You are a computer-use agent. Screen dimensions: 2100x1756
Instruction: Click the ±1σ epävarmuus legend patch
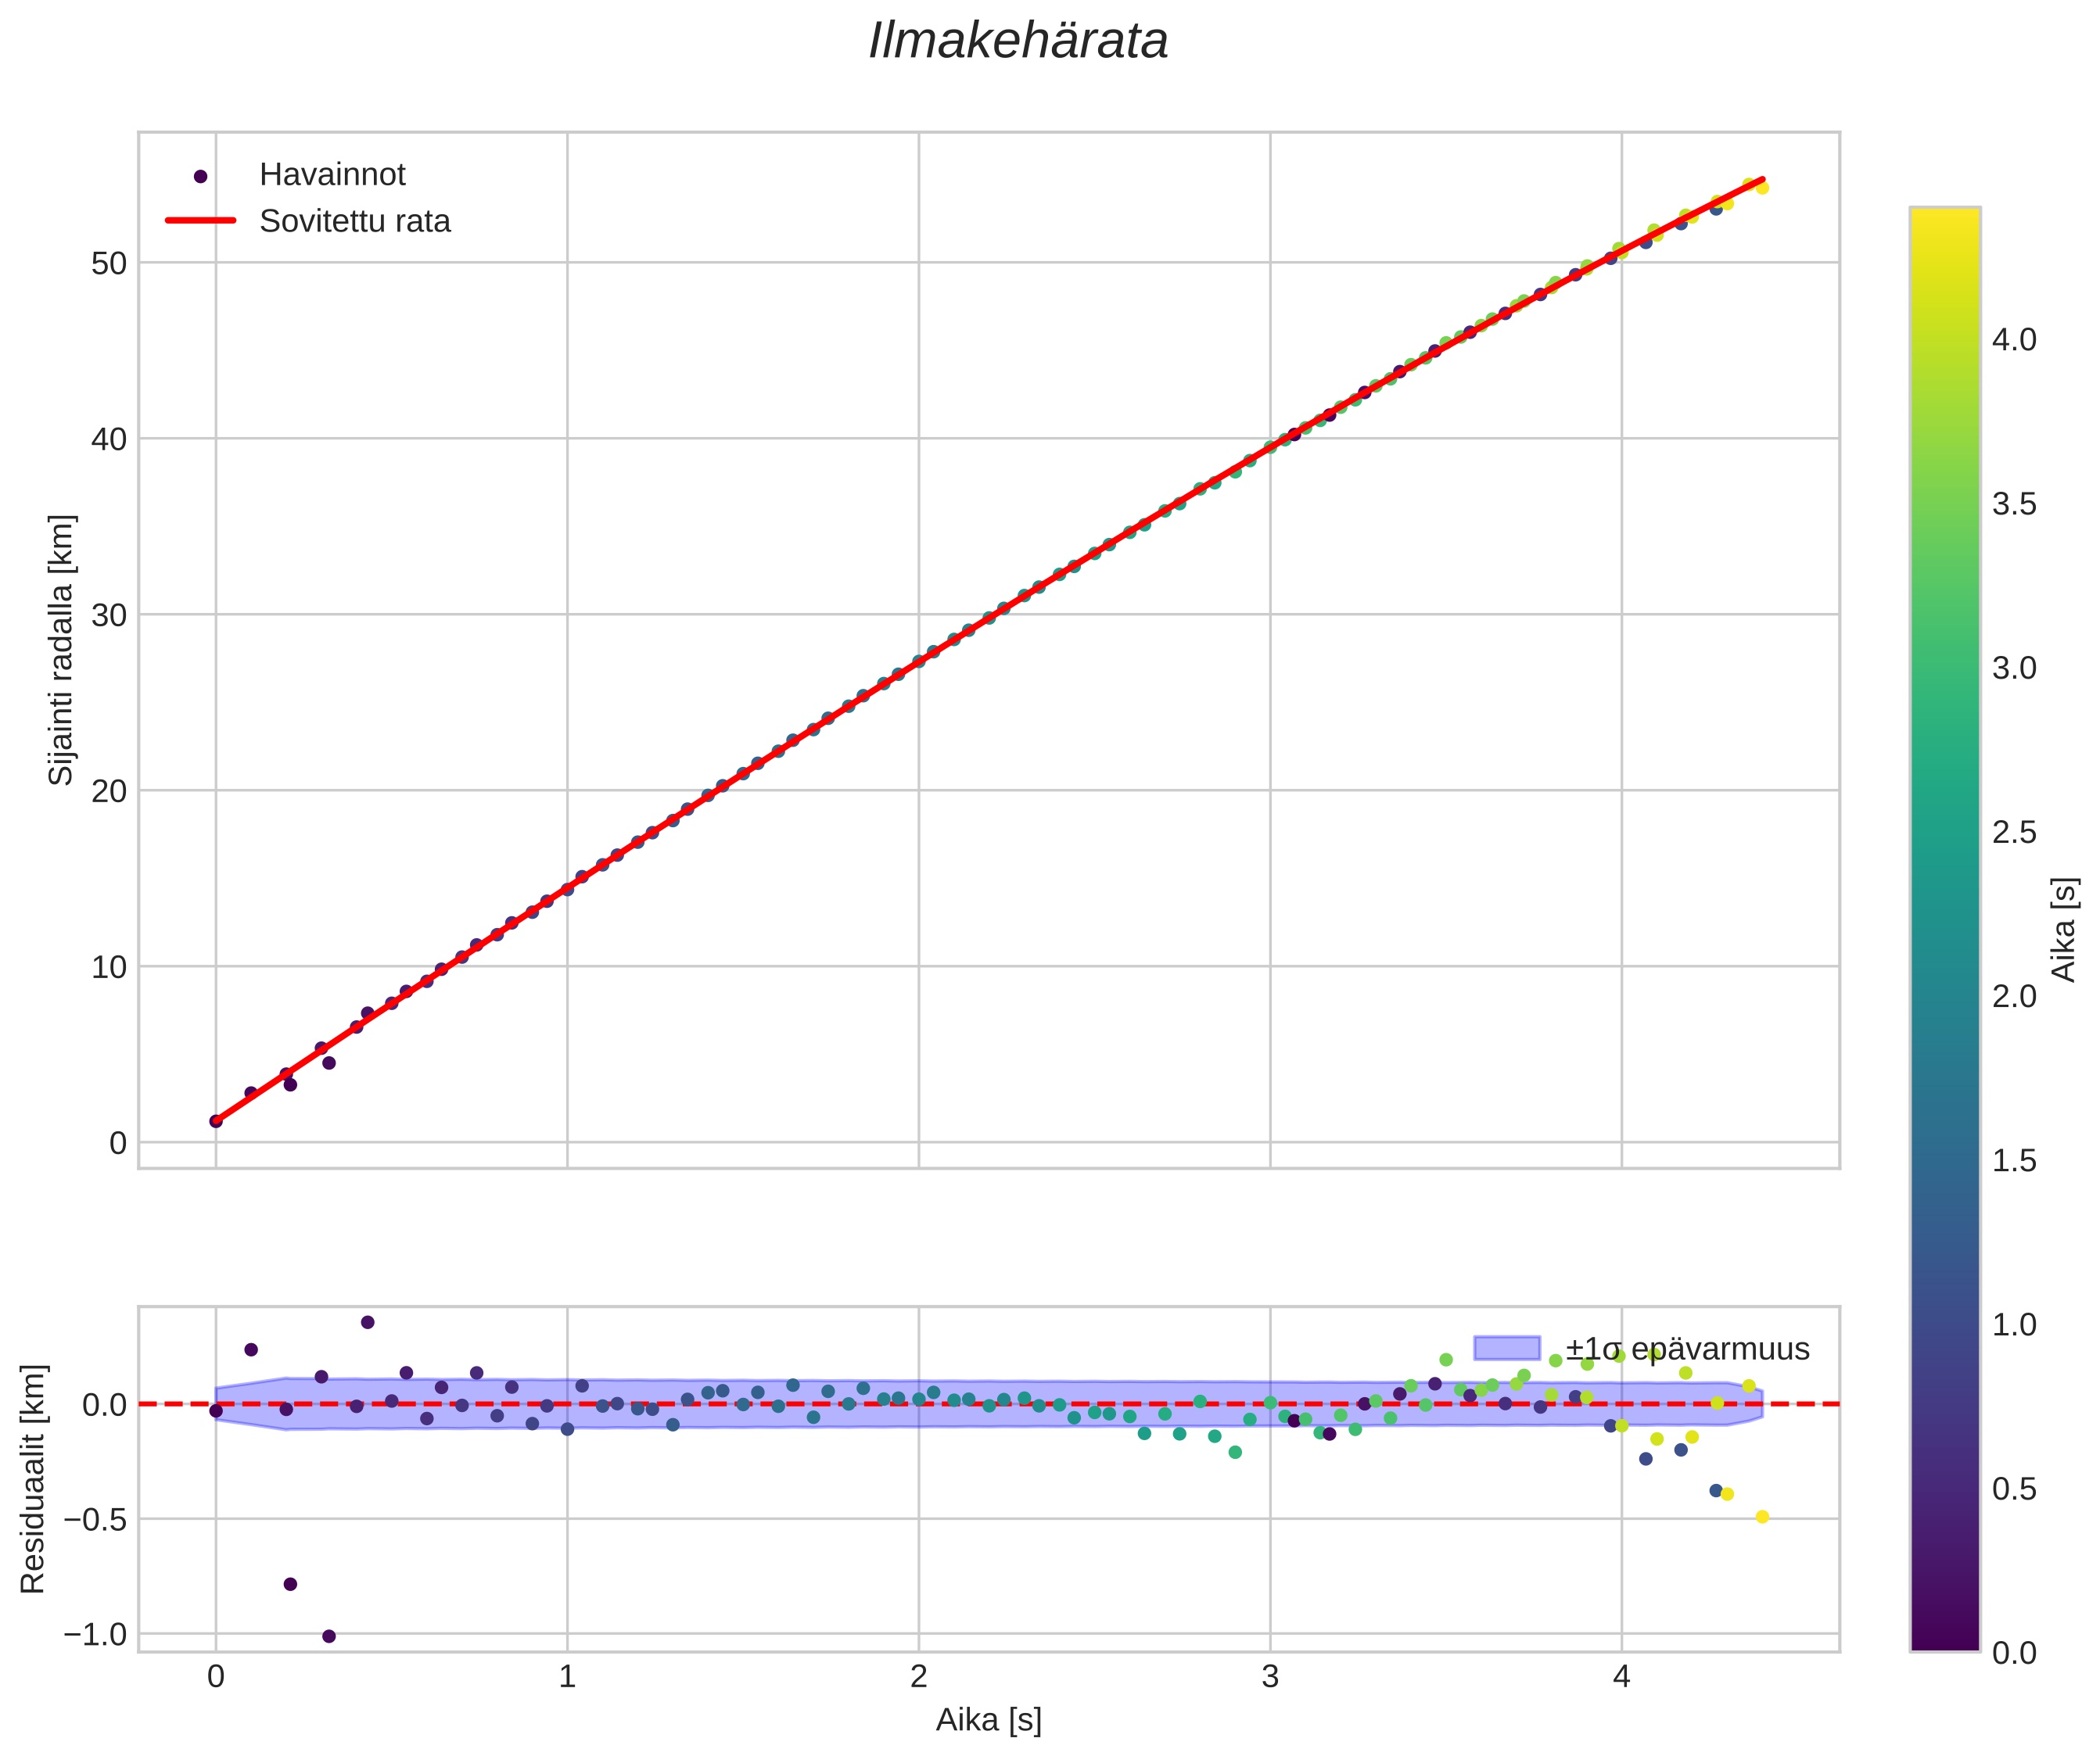pos(1506,1348)
